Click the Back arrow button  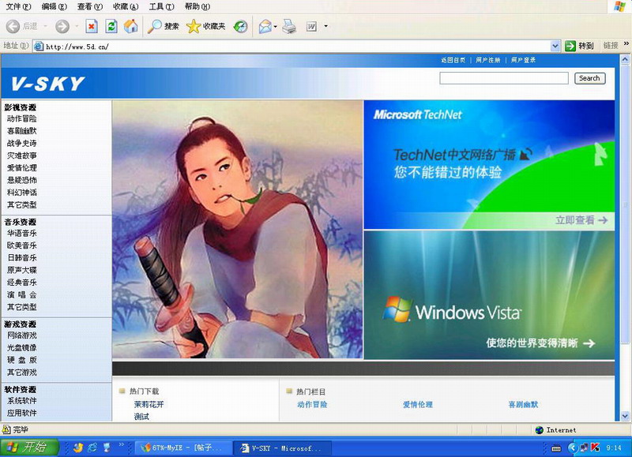coord(13,27)
